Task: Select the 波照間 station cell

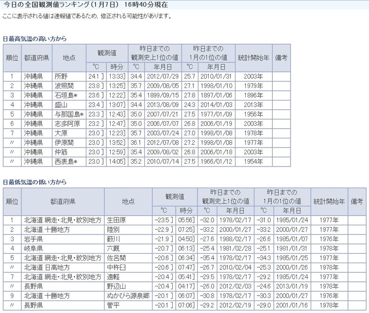Action: [x=63, y=86]
